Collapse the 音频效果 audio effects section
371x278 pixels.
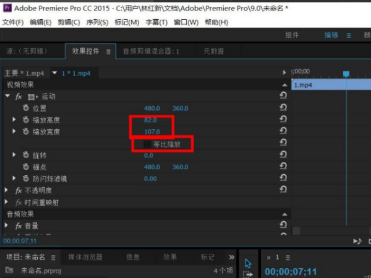click(284, 214)
